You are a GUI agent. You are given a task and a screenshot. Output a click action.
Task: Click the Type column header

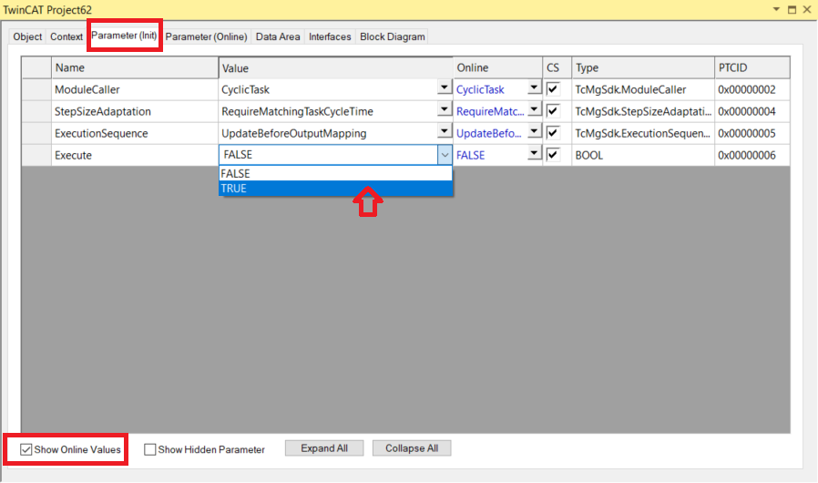tap(643, 67)
